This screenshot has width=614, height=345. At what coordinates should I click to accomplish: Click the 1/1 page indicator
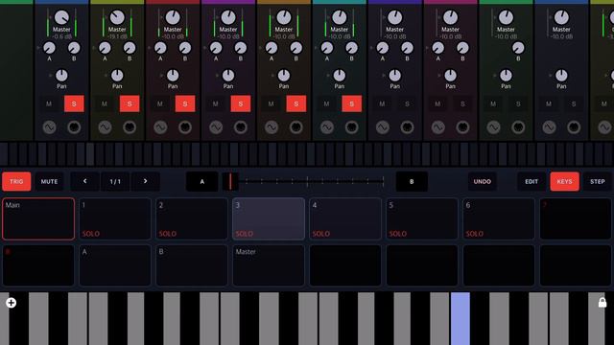point(115,181)
